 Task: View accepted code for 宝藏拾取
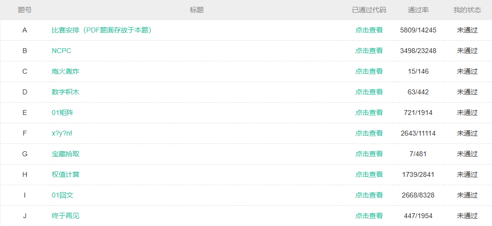pos(369,154)
